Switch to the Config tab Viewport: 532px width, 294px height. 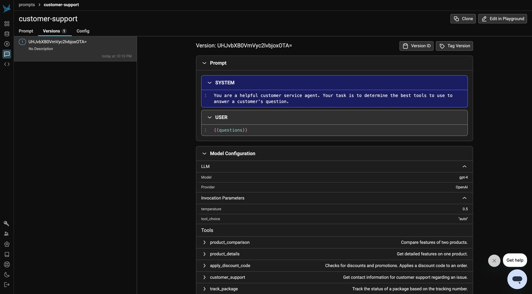point(83,31)
